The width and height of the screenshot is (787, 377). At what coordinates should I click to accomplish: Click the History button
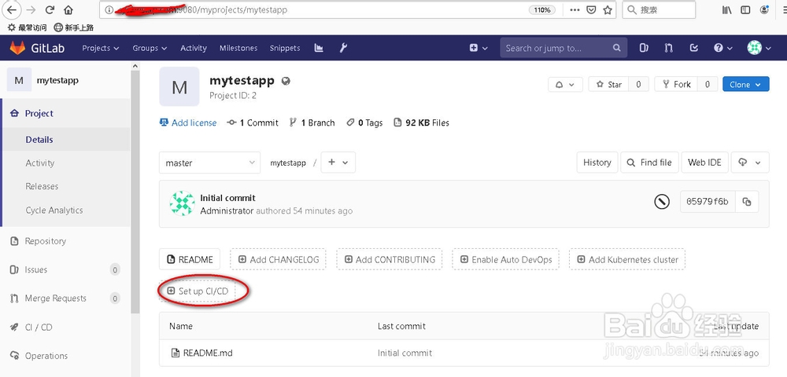[x=597, y=163]
